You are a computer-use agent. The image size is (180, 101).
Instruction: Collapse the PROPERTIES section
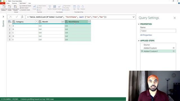(139, 24)
